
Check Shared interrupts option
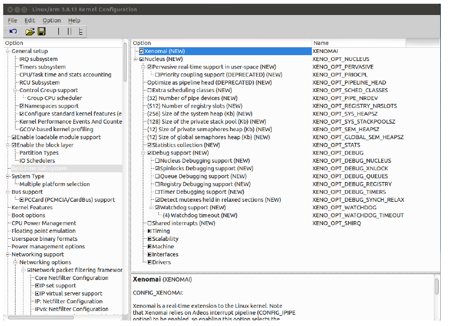[x=150, y=223]
